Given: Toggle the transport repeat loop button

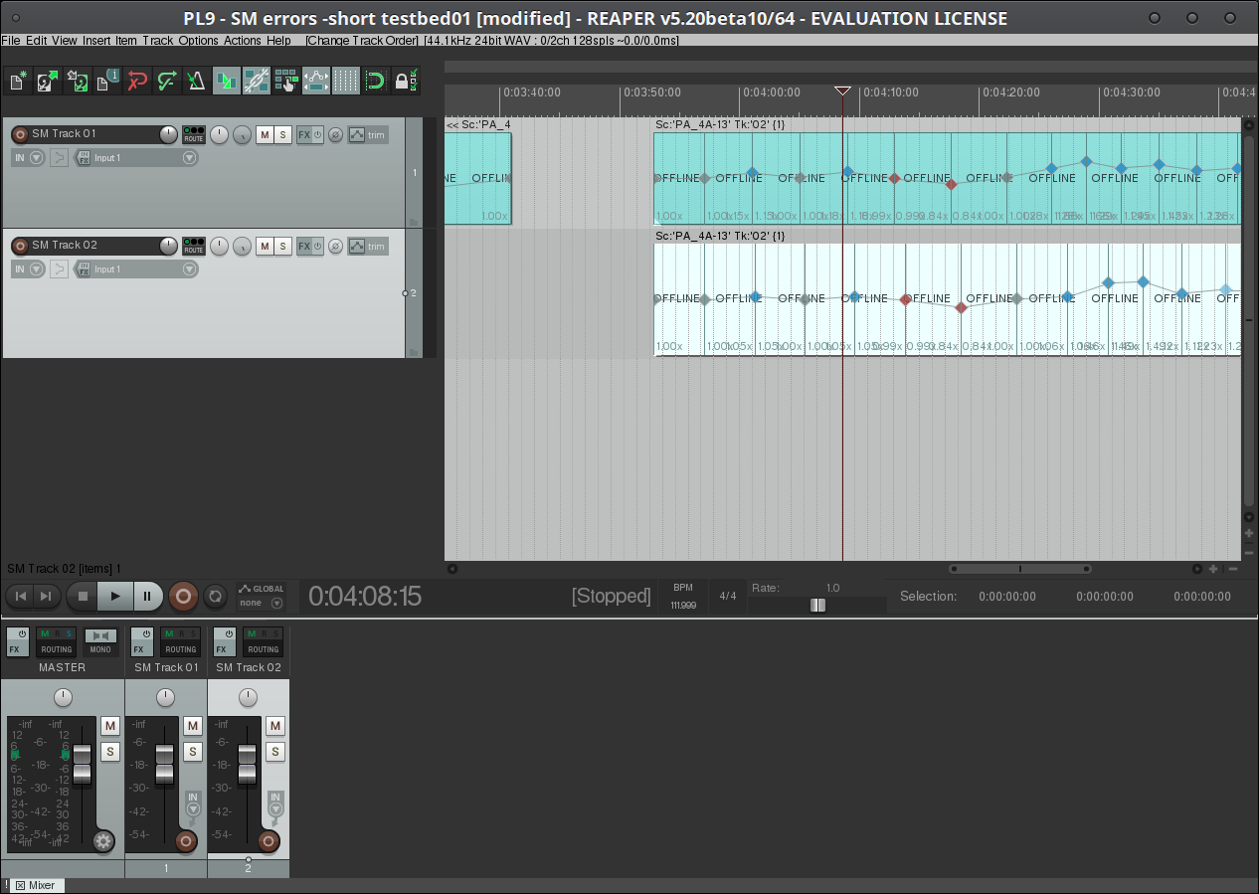Looking at the screenshot, I should pos(215,596).
